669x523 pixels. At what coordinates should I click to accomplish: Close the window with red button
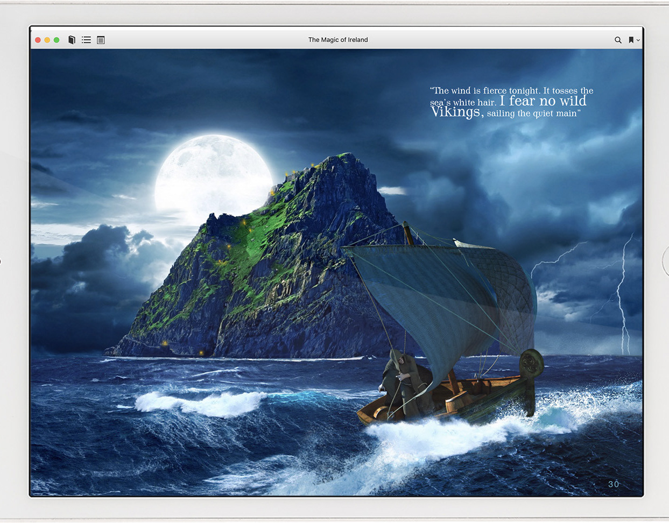38,40
